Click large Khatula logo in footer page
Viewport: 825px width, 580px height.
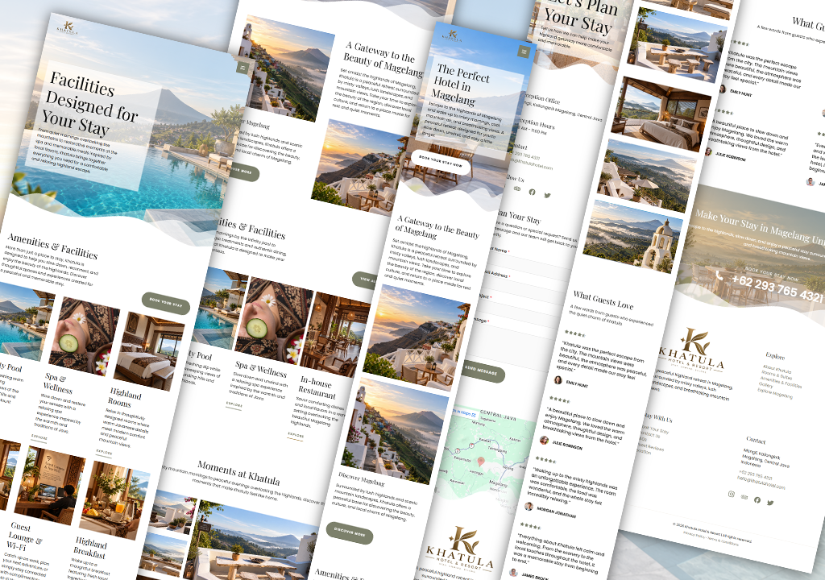coord(692,349)
